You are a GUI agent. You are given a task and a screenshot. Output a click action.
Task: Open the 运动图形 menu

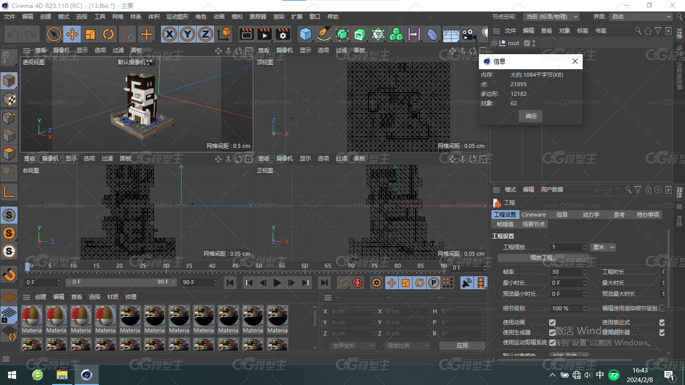[x=178, y=17]
